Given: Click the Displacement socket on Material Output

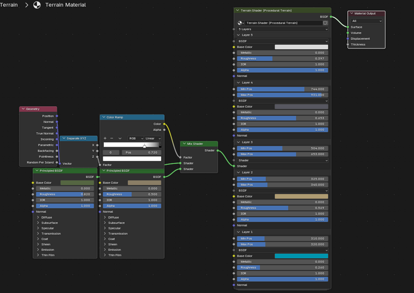Looking at the screenshot, I should click(x=348, y=39).
